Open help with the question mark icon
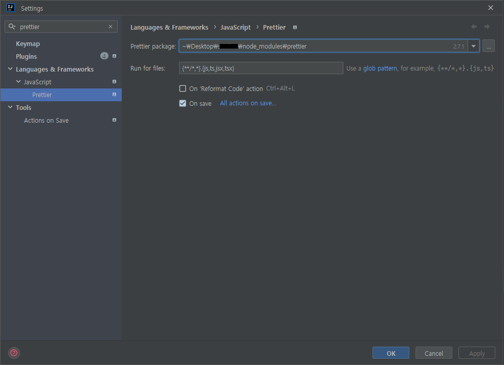504x365 pixels. [x=14, y=353]
